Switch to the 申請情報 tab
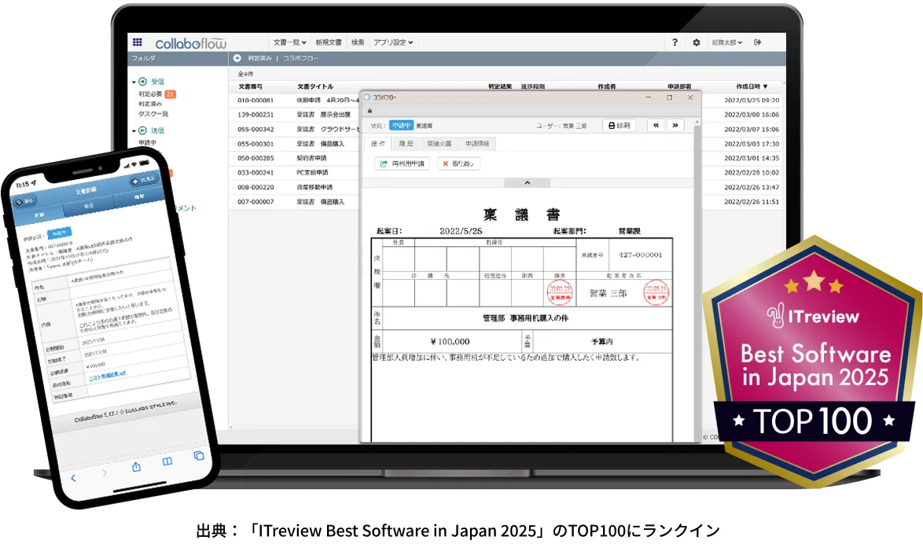 pos(477,144)
